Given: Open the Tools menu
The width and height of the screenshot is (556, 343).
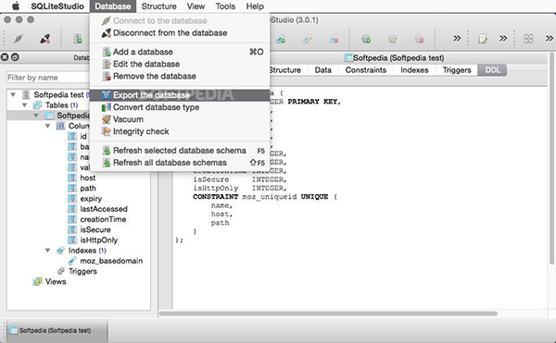Looking at the screenshot, I should click(225, 6).
